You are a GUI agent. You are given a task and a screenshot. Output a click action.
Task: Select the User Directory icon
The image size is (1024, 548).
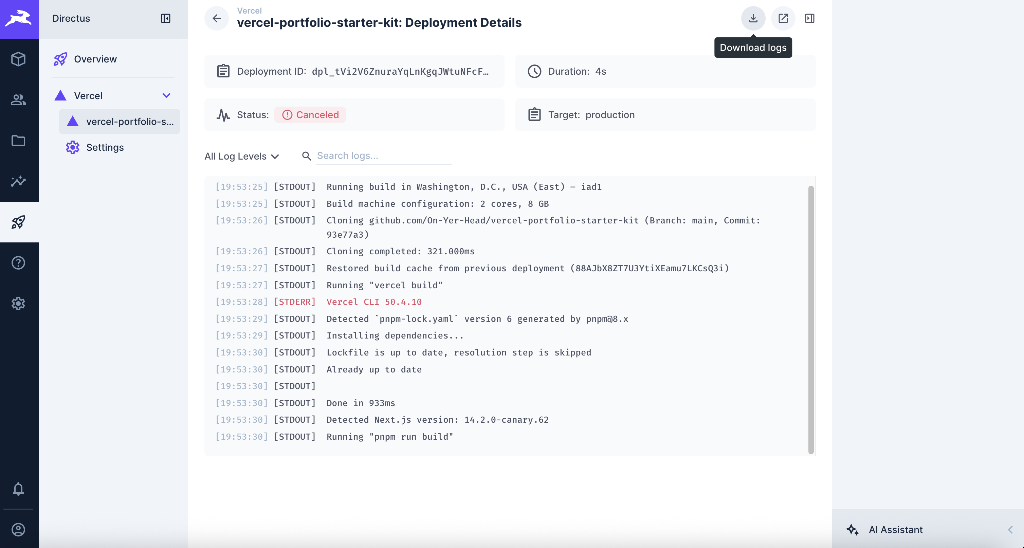(x=19, y=100)
